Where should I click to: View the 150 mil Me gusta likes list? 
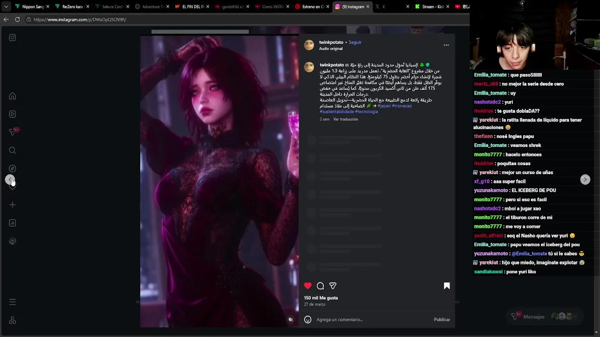point(321,298)
